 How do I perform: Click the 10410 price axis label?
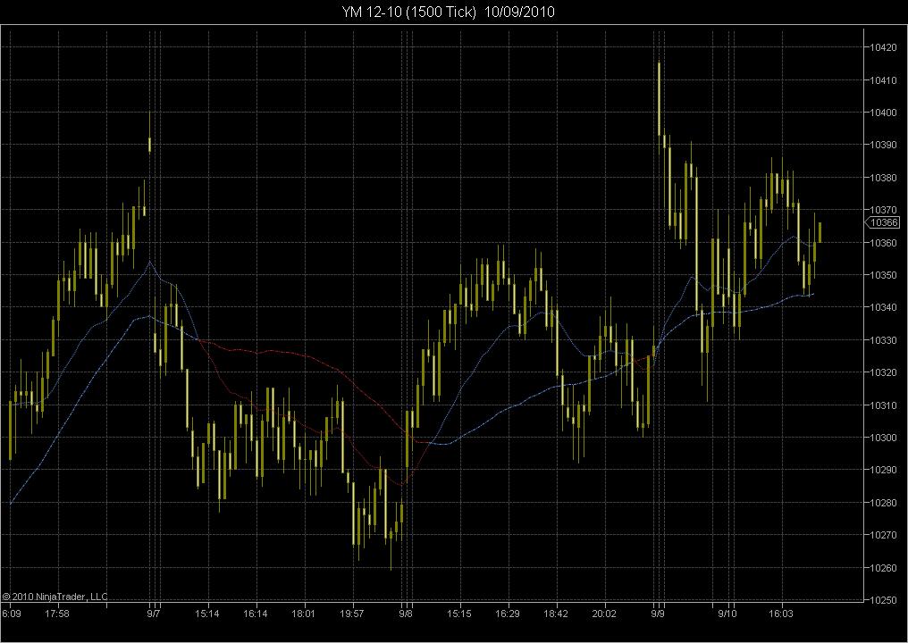(x=884, y=79)
